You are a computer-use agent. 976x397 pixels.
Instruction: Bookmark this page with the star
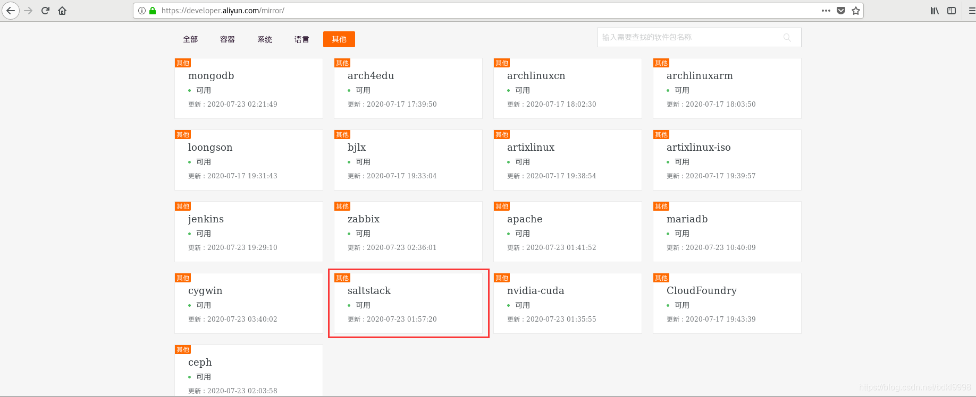856,11
